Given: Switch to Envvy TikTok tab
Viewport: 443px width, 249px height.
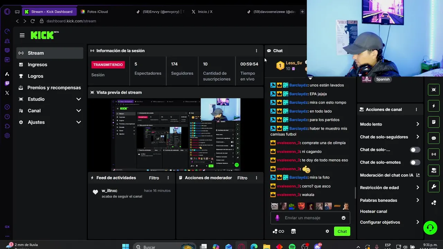Looking at the screenshot, I should point(160,12).
